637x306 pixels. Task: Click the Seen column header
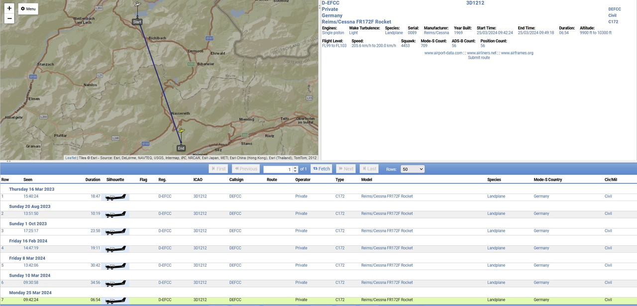(x=28, y=180)
